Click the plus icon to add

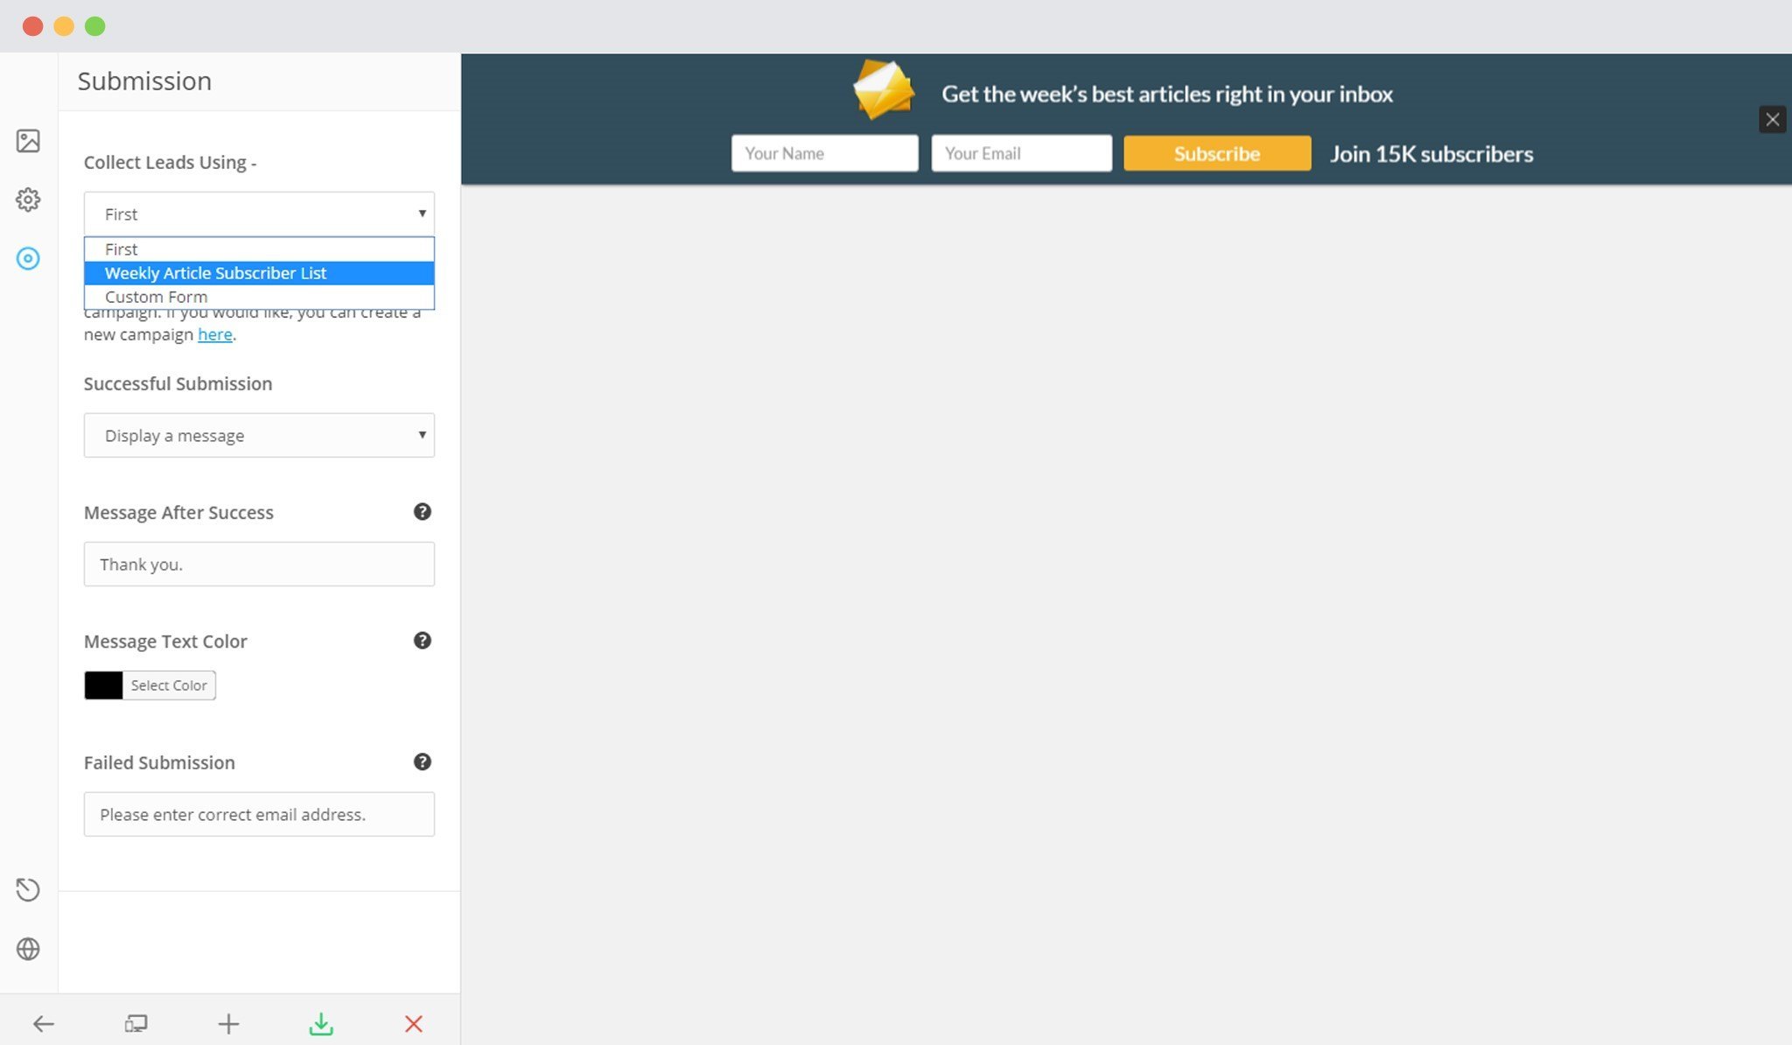tap(228, 1023)
